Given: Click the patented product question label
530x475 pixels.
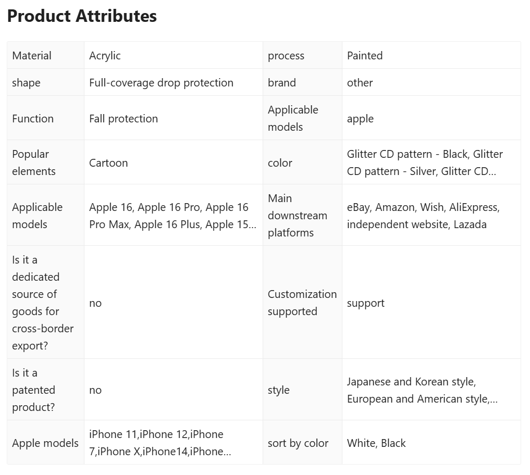Looking at the screenshot, I should 33,390.
